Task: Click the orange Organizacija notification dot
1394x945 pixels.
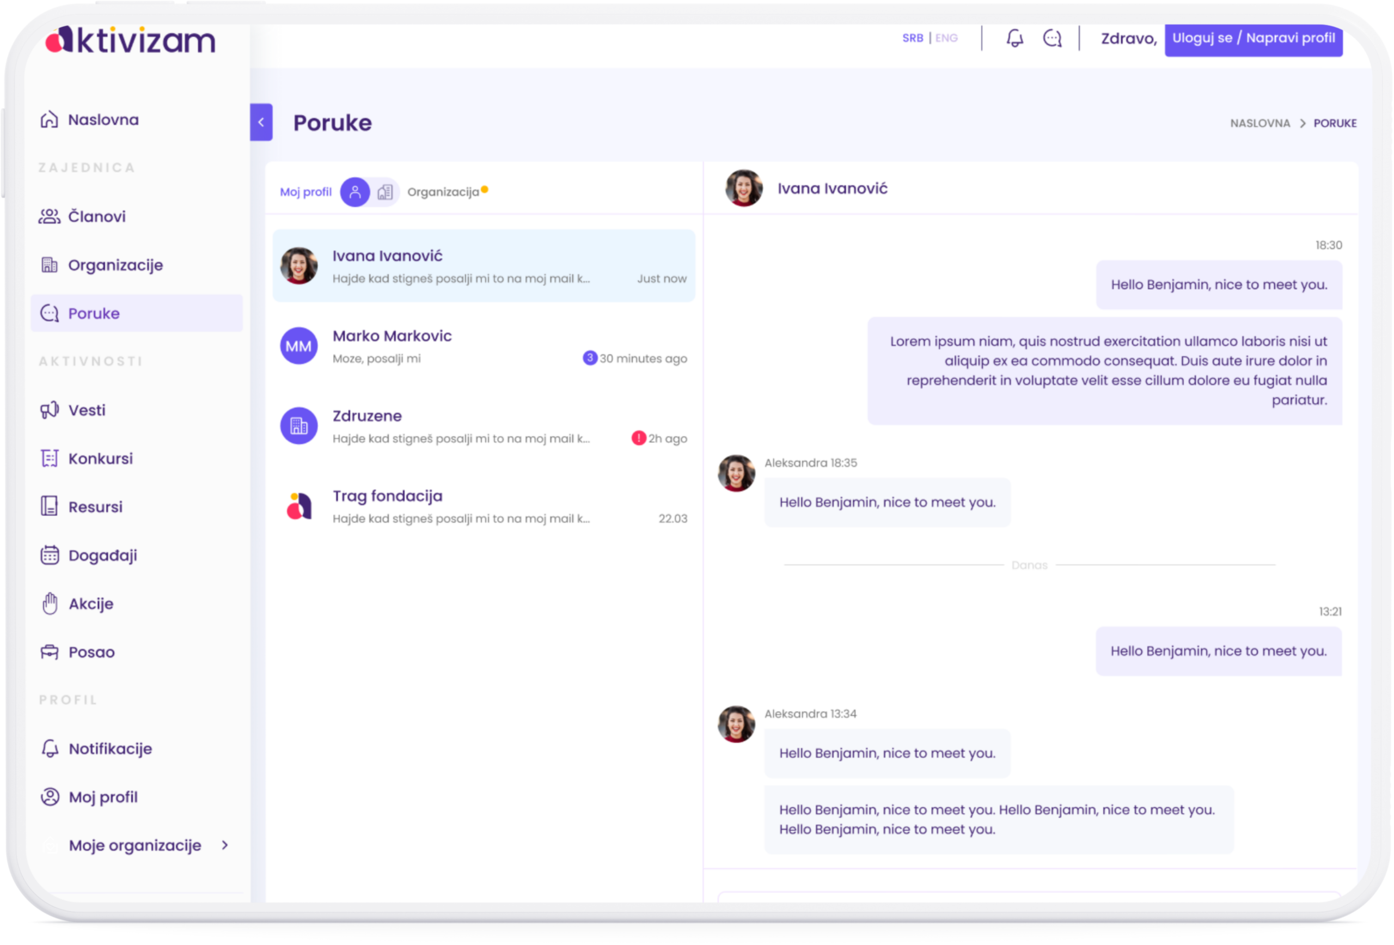Action: coord(485,190)
